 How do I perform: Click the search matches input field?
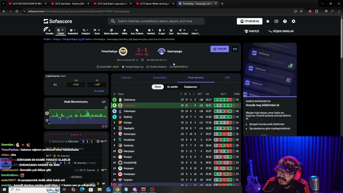coord(156,21)
